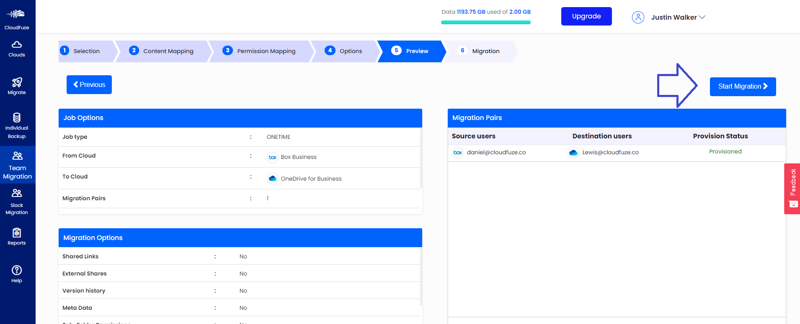Click the Migration Options panel scrollbar
Image resolution: width=800 pixels, height=324 pixels.
click(x=421, y=276)
